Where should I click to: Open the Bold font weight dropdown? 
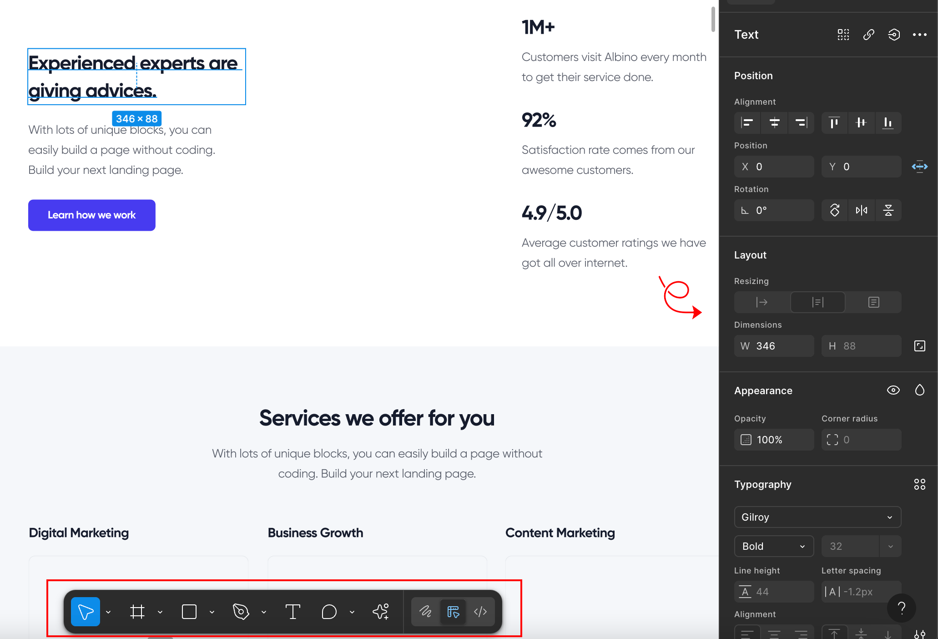[x=773, y=546]
